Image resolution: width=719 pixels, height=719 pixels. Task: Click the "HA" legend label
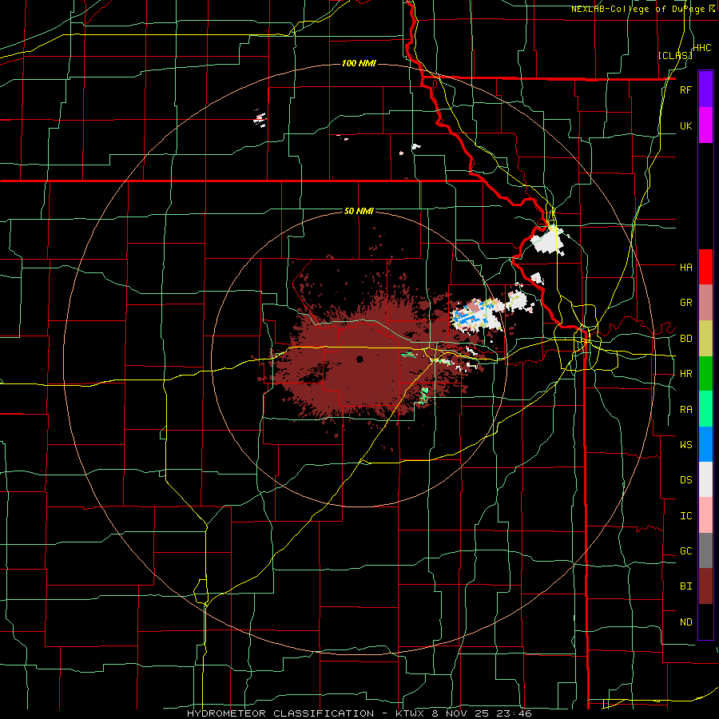click(685, 268)
